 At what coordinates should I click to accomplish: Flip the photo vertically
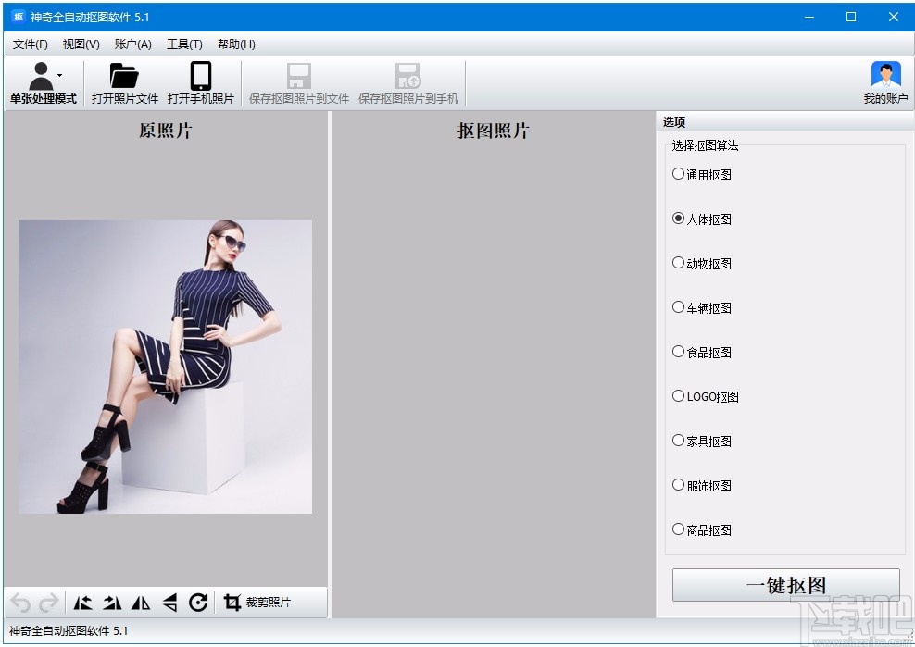[169, 603]
